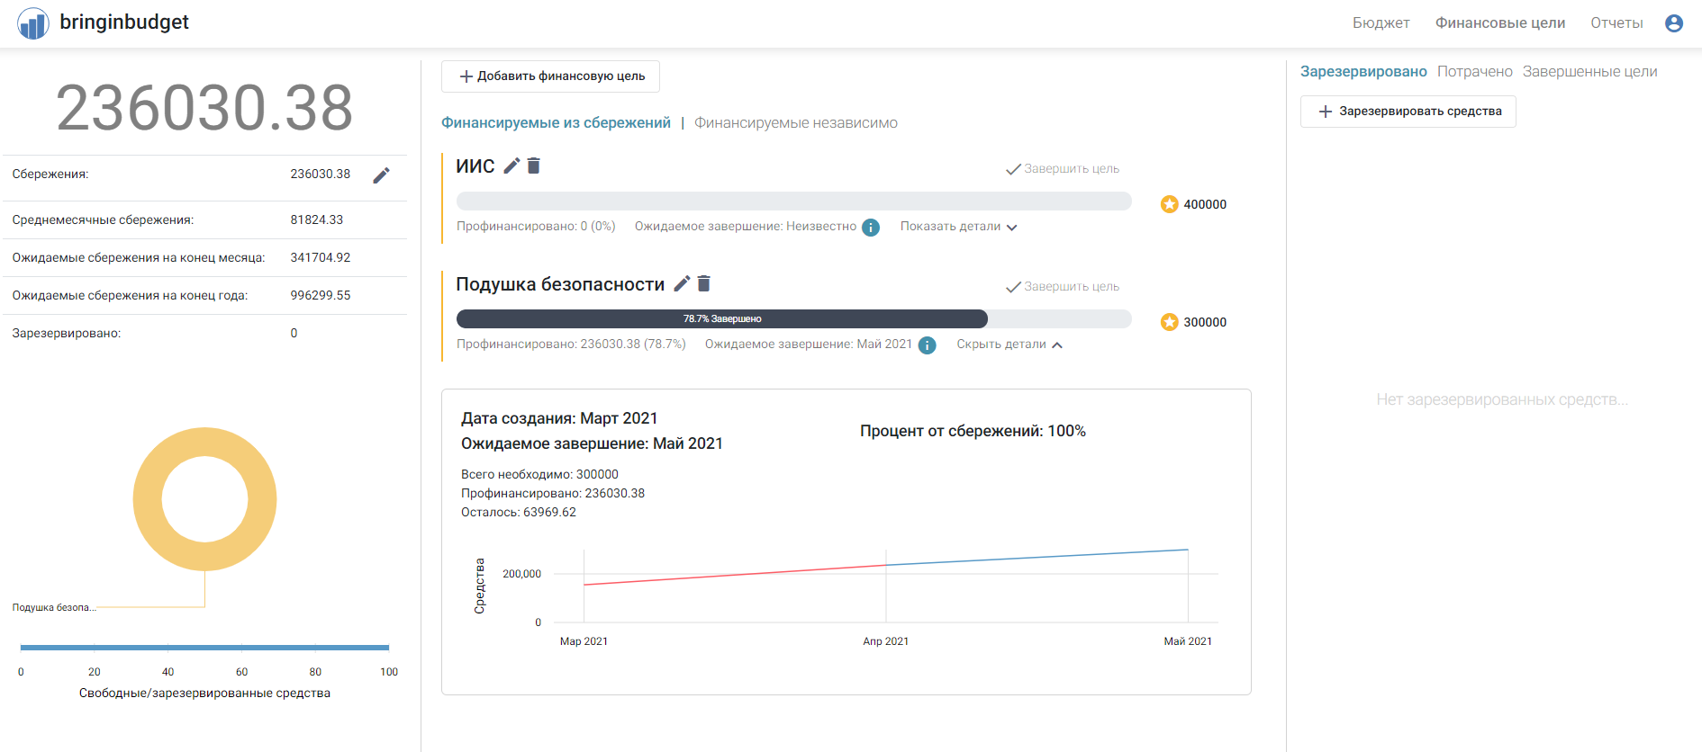Delete the ИИС goal with trash icon
Viewport: 1702px width, 752px height.
534,166
